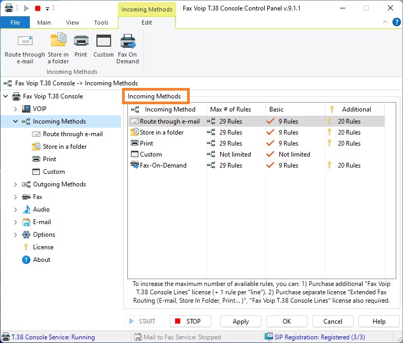403x343 pixels.
Task: Select the Fax-On-Demand list row
Action: (256, 165)
